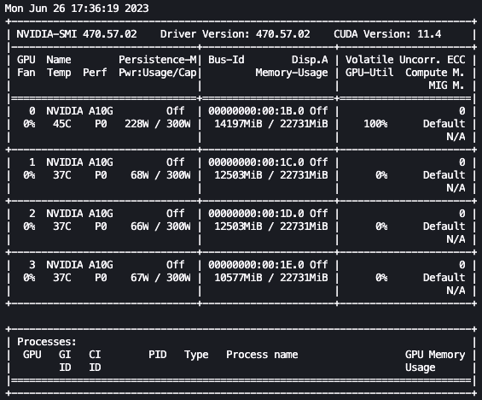
Task: Click the "66W / 300W" power reading
Action: coord(160,226)
